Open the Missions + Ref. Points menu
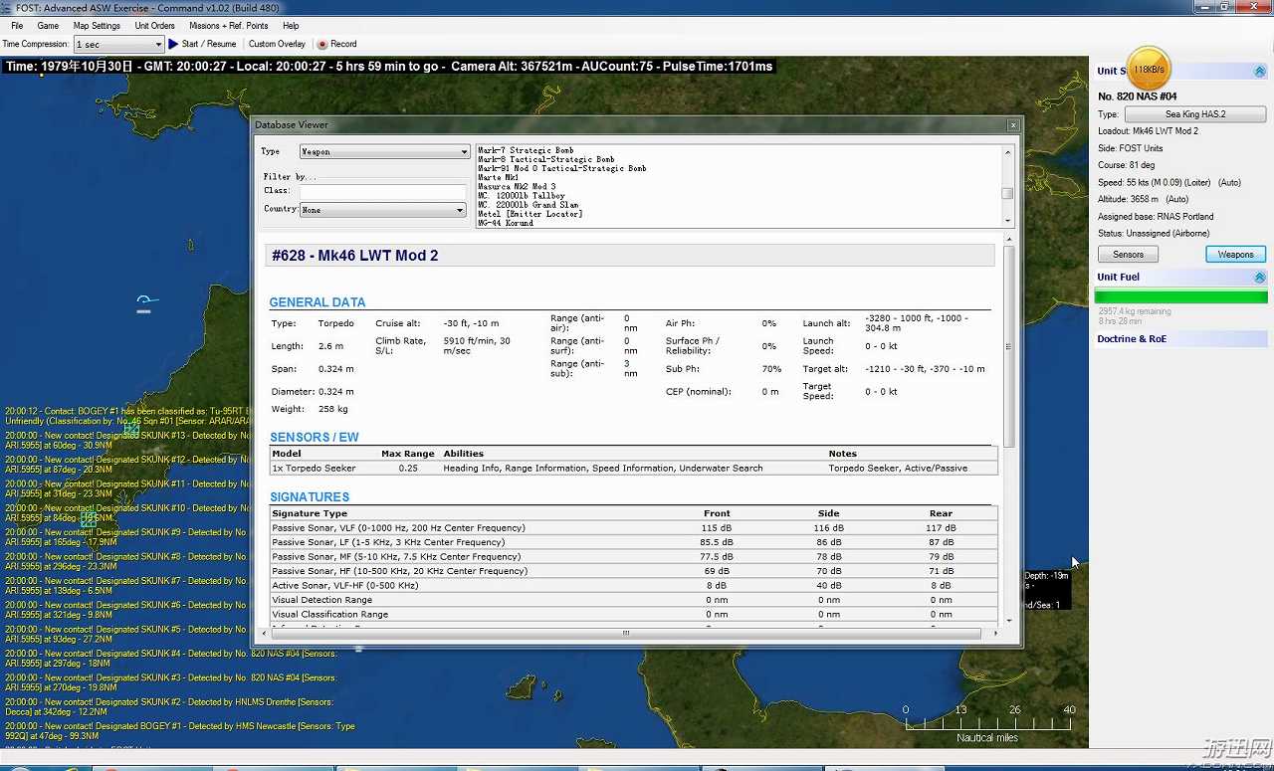The width and height of the screenshot is (1274, 771). [x=228, y=26]
